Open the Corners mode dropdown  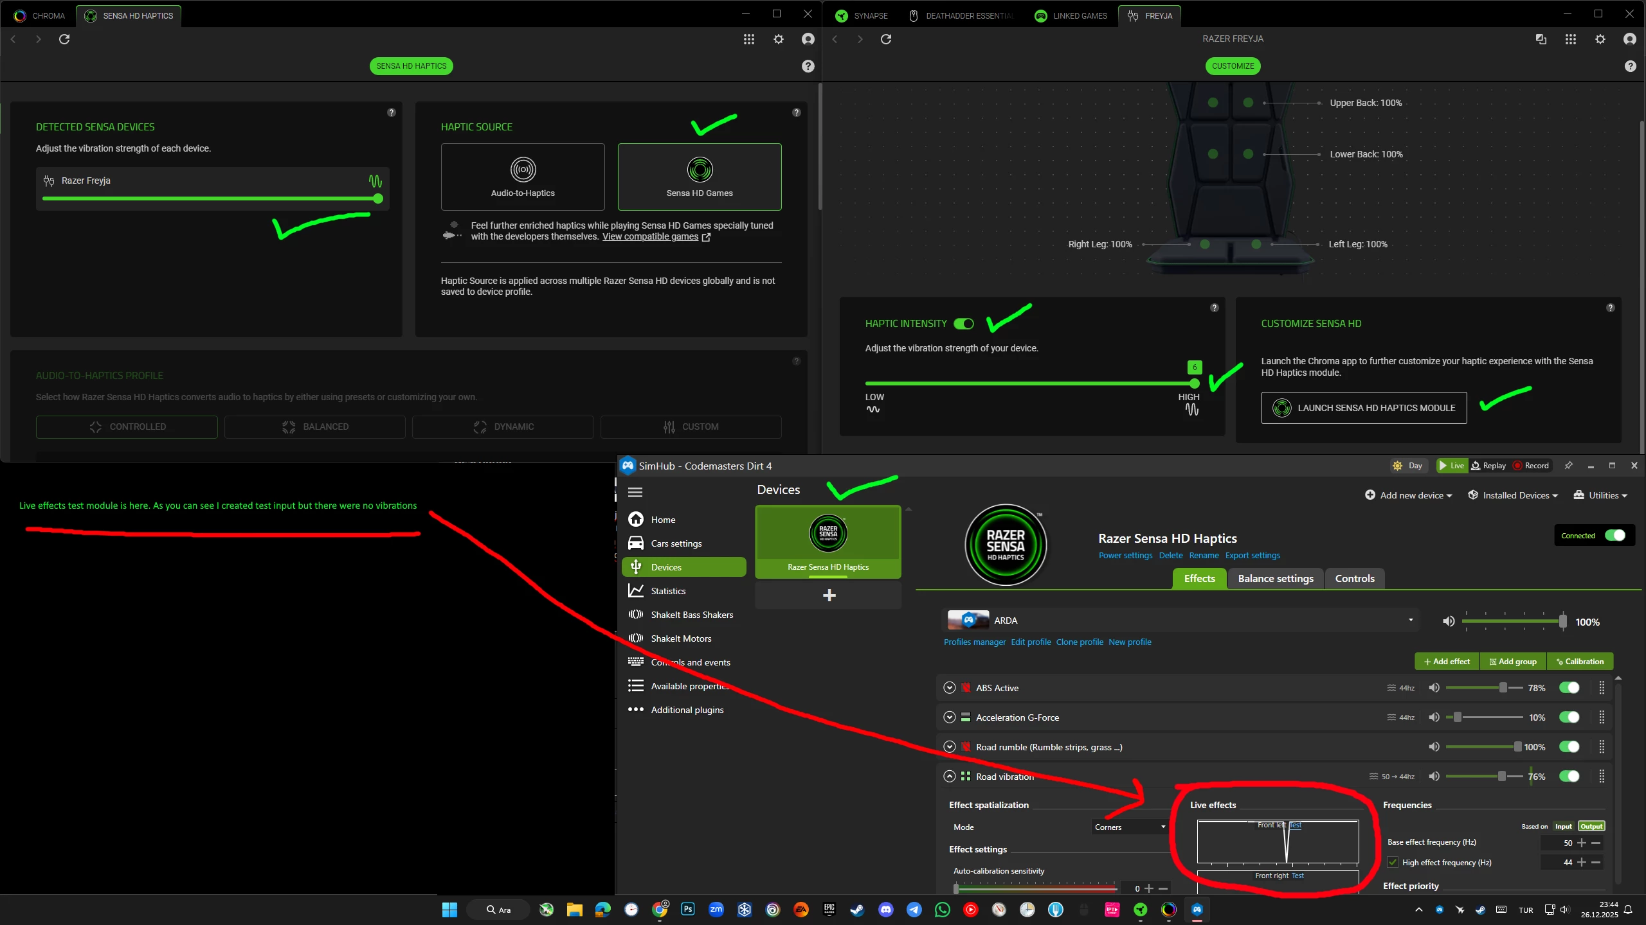1130,827
